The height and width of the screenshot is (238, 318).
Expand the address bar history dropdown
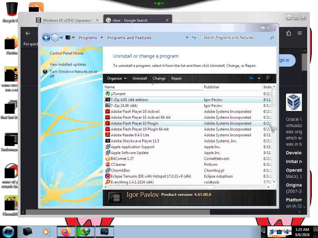187,37
